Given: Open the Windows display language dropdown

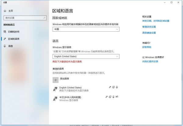Looking at the screenshot, I should click(x=86, y=56).
